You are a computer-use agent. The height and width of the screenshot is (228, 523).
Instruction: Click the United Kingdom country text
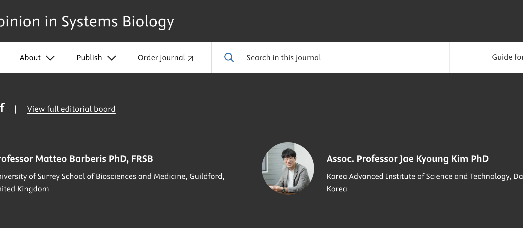(x=24, y=189)
